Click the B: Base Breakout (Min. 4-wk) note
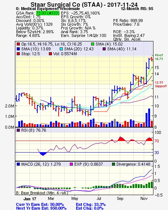The image size is (168, 210). (42, 193)
